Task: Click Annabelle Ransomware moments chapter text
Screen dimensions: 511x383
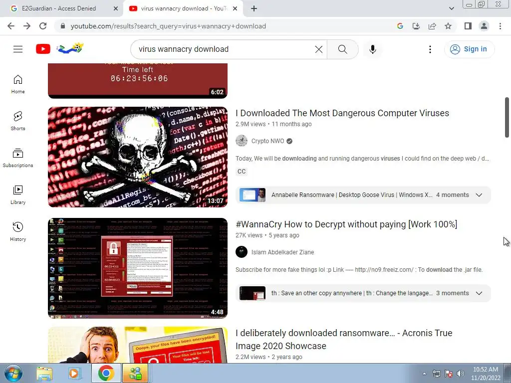Action: point(352,195)
